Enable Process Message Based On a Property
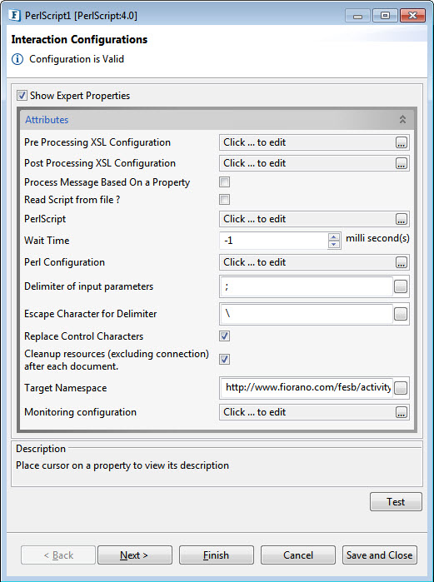434x582 pixels. coord(225,182)
